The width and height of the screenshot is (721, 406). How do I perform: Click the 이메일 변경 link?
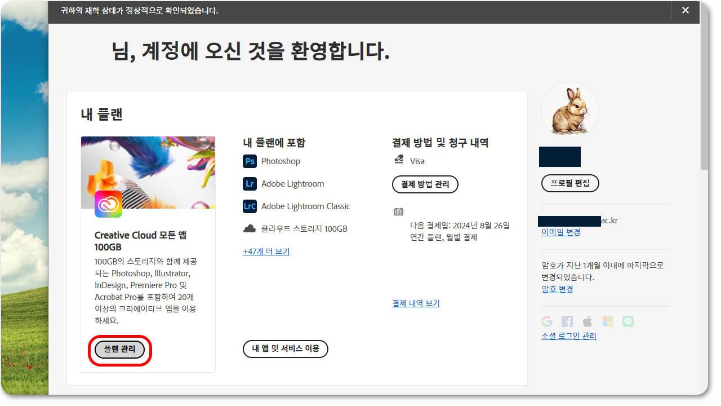[561, 232]
